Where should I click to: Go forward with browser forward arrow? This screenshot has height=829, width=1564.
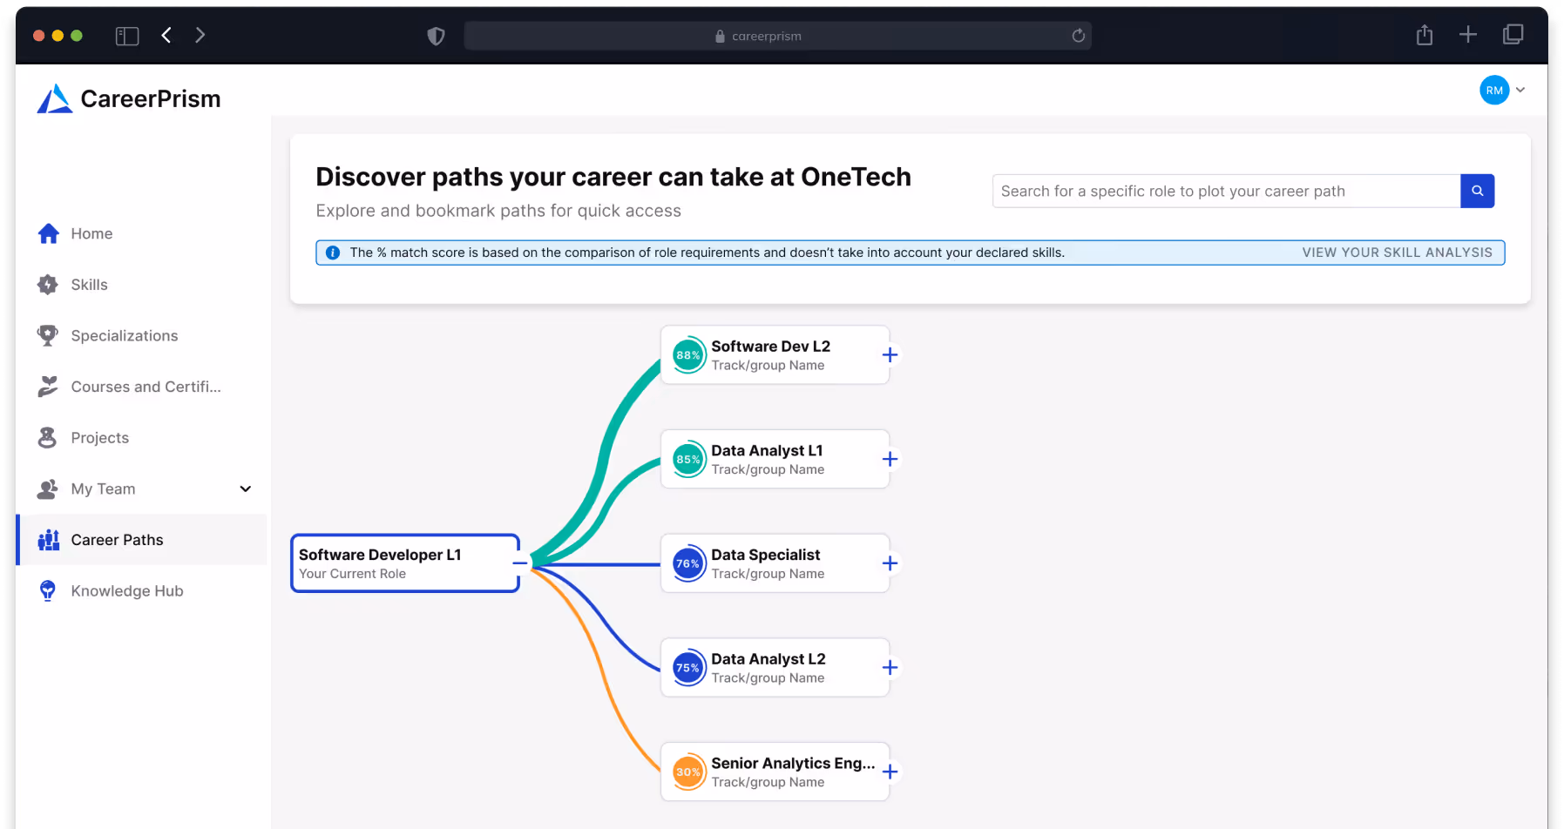[200, 35]
